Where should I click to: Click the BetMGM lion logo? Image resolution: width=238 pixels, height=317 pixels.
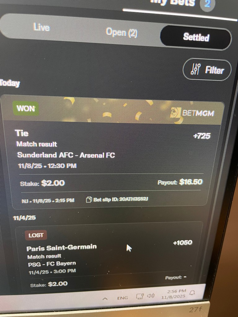click(175, 113)
